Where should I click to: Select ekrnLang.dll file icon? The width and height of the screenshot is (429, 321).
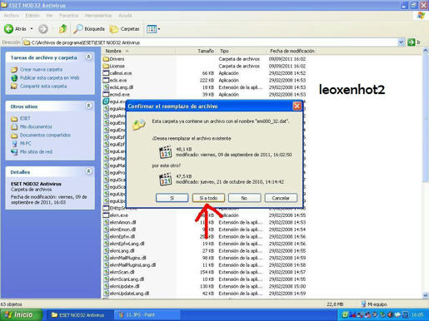click(x=106, y=251)
